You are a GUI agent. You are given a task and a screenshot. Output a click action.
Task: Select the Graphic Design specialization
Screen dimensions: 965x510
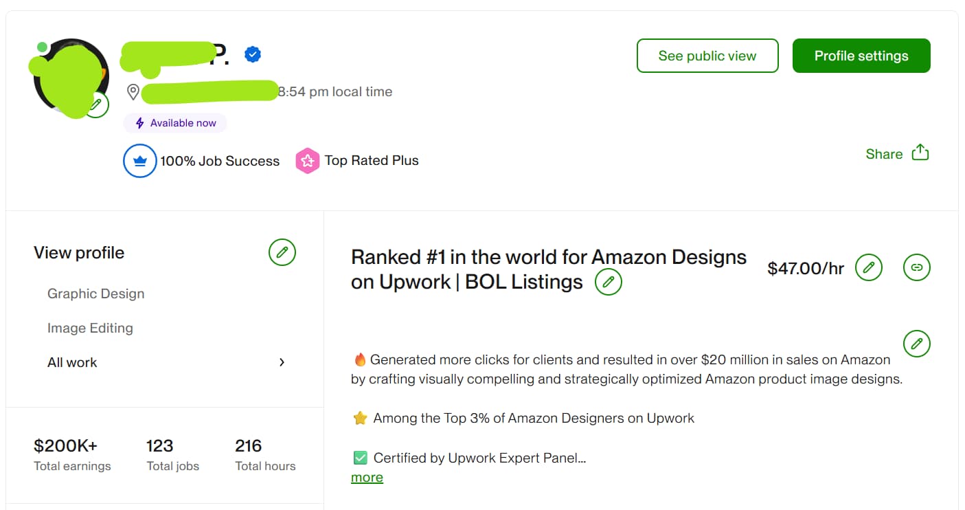coord(95,293)
